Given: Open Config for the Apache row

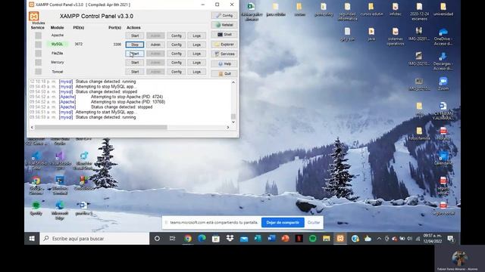Looking at the screenshot, I should [177, 36].
